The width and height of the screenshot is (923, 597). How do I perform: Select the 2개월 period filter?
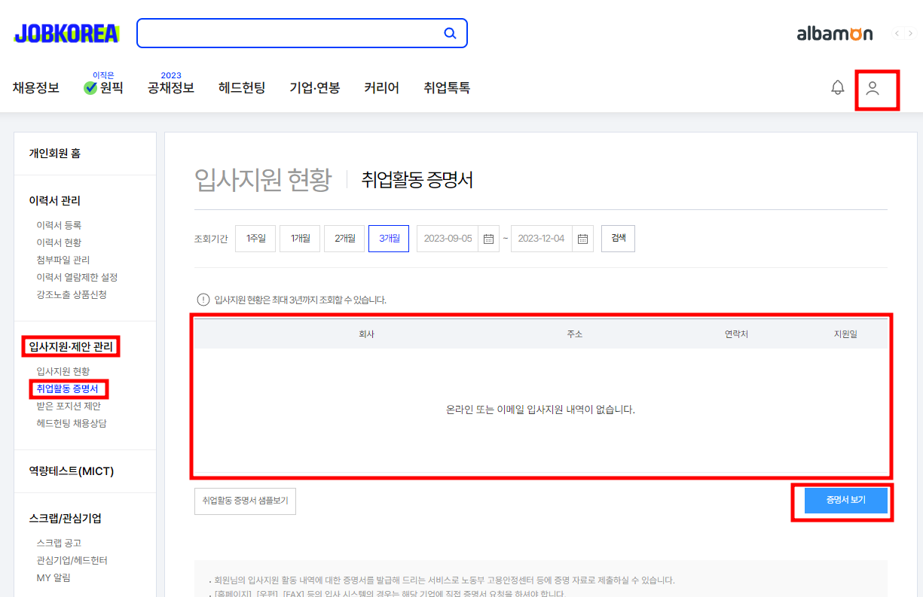tap(344, 238)
